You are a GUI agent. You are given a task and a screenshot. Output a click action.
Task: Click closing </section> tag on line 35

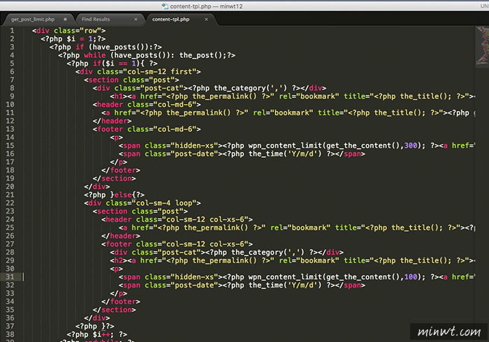coord(114,310)
